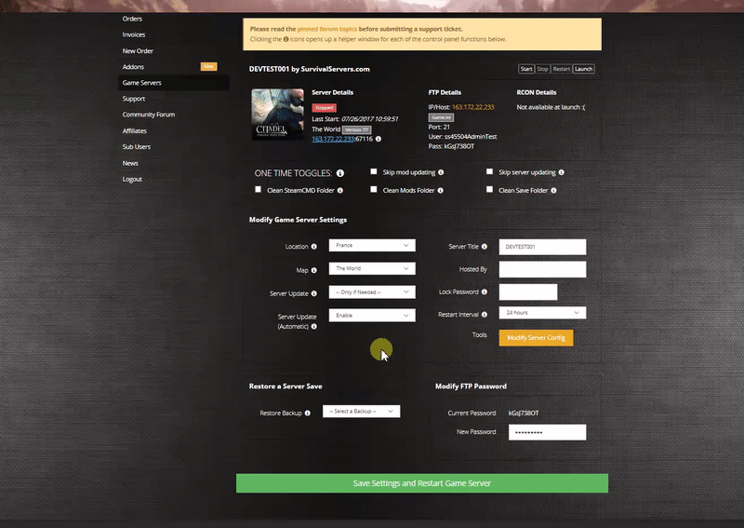Click the Server Title input field
Viewport: 744px width, 528px height.
pos(542,247)
